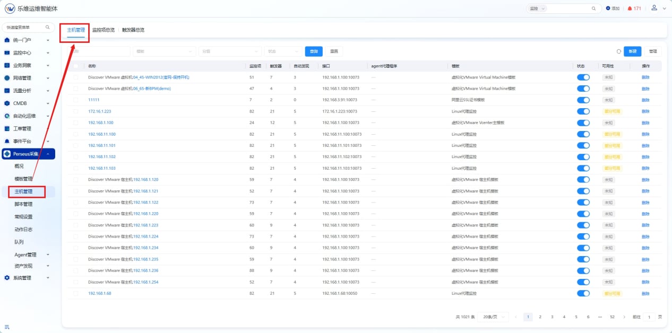This screenshot has width=672, height=333.
Task: Switch to the 触发器总览 tab
Action: point(133,30)
